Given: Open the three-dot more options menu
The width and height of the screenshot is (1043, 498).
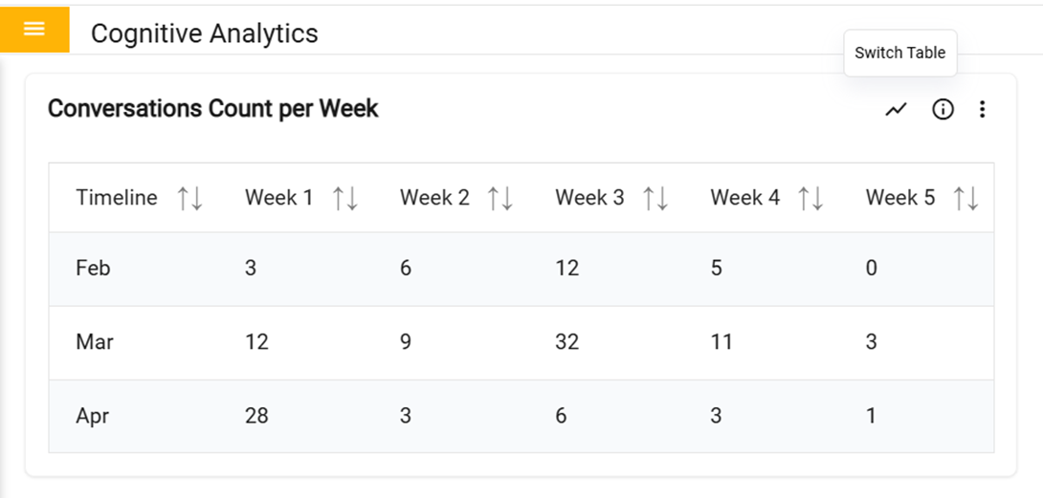Looking at the screenshot, I should [982, 110].
